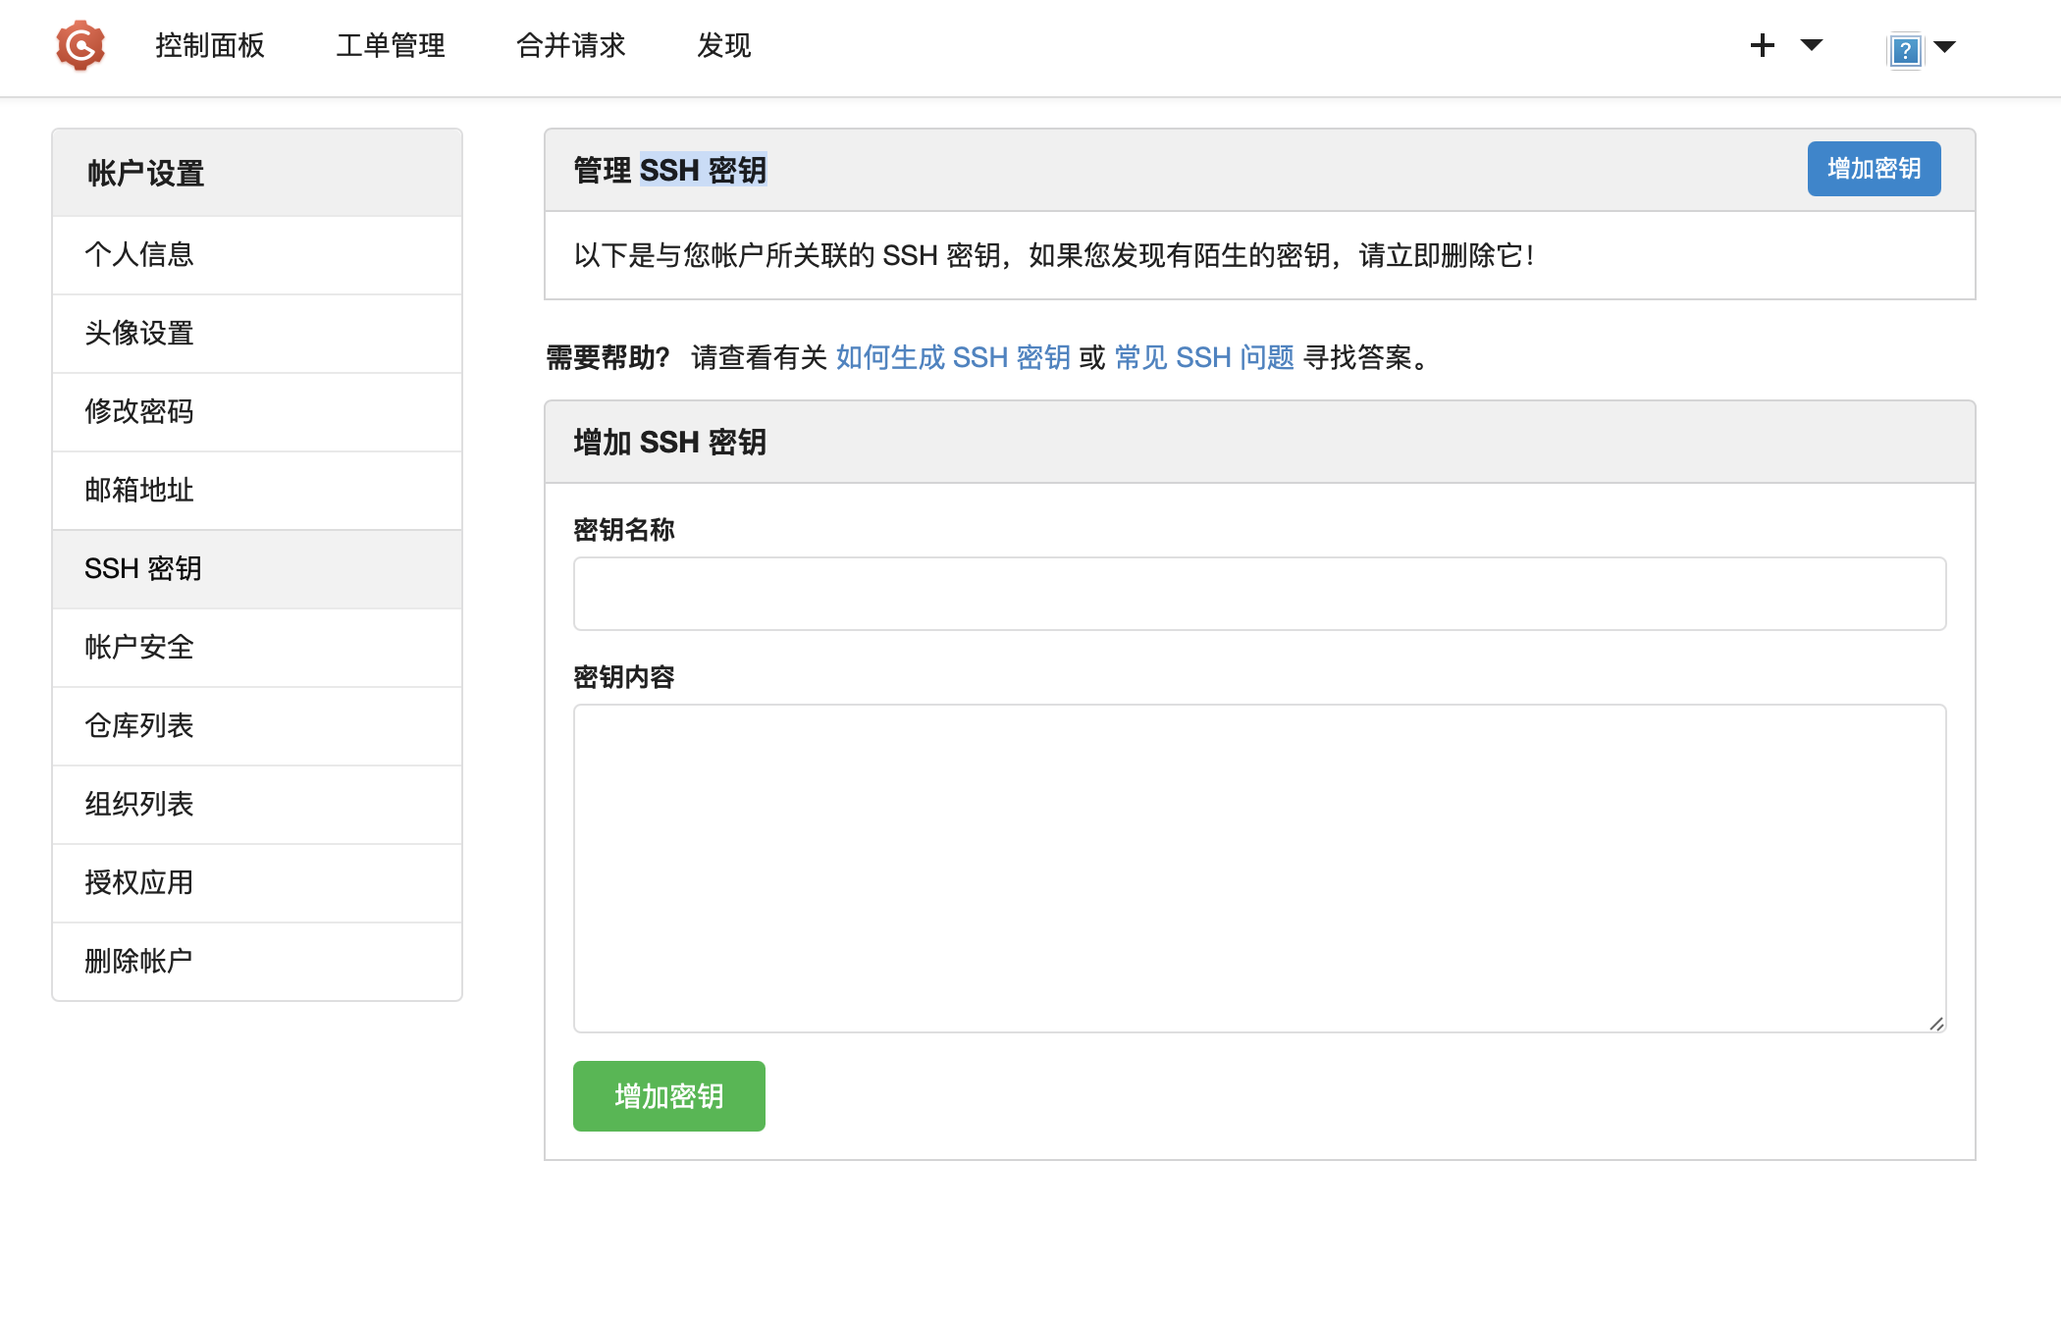Click the Gitea logo icon

(x=77, y=45)
